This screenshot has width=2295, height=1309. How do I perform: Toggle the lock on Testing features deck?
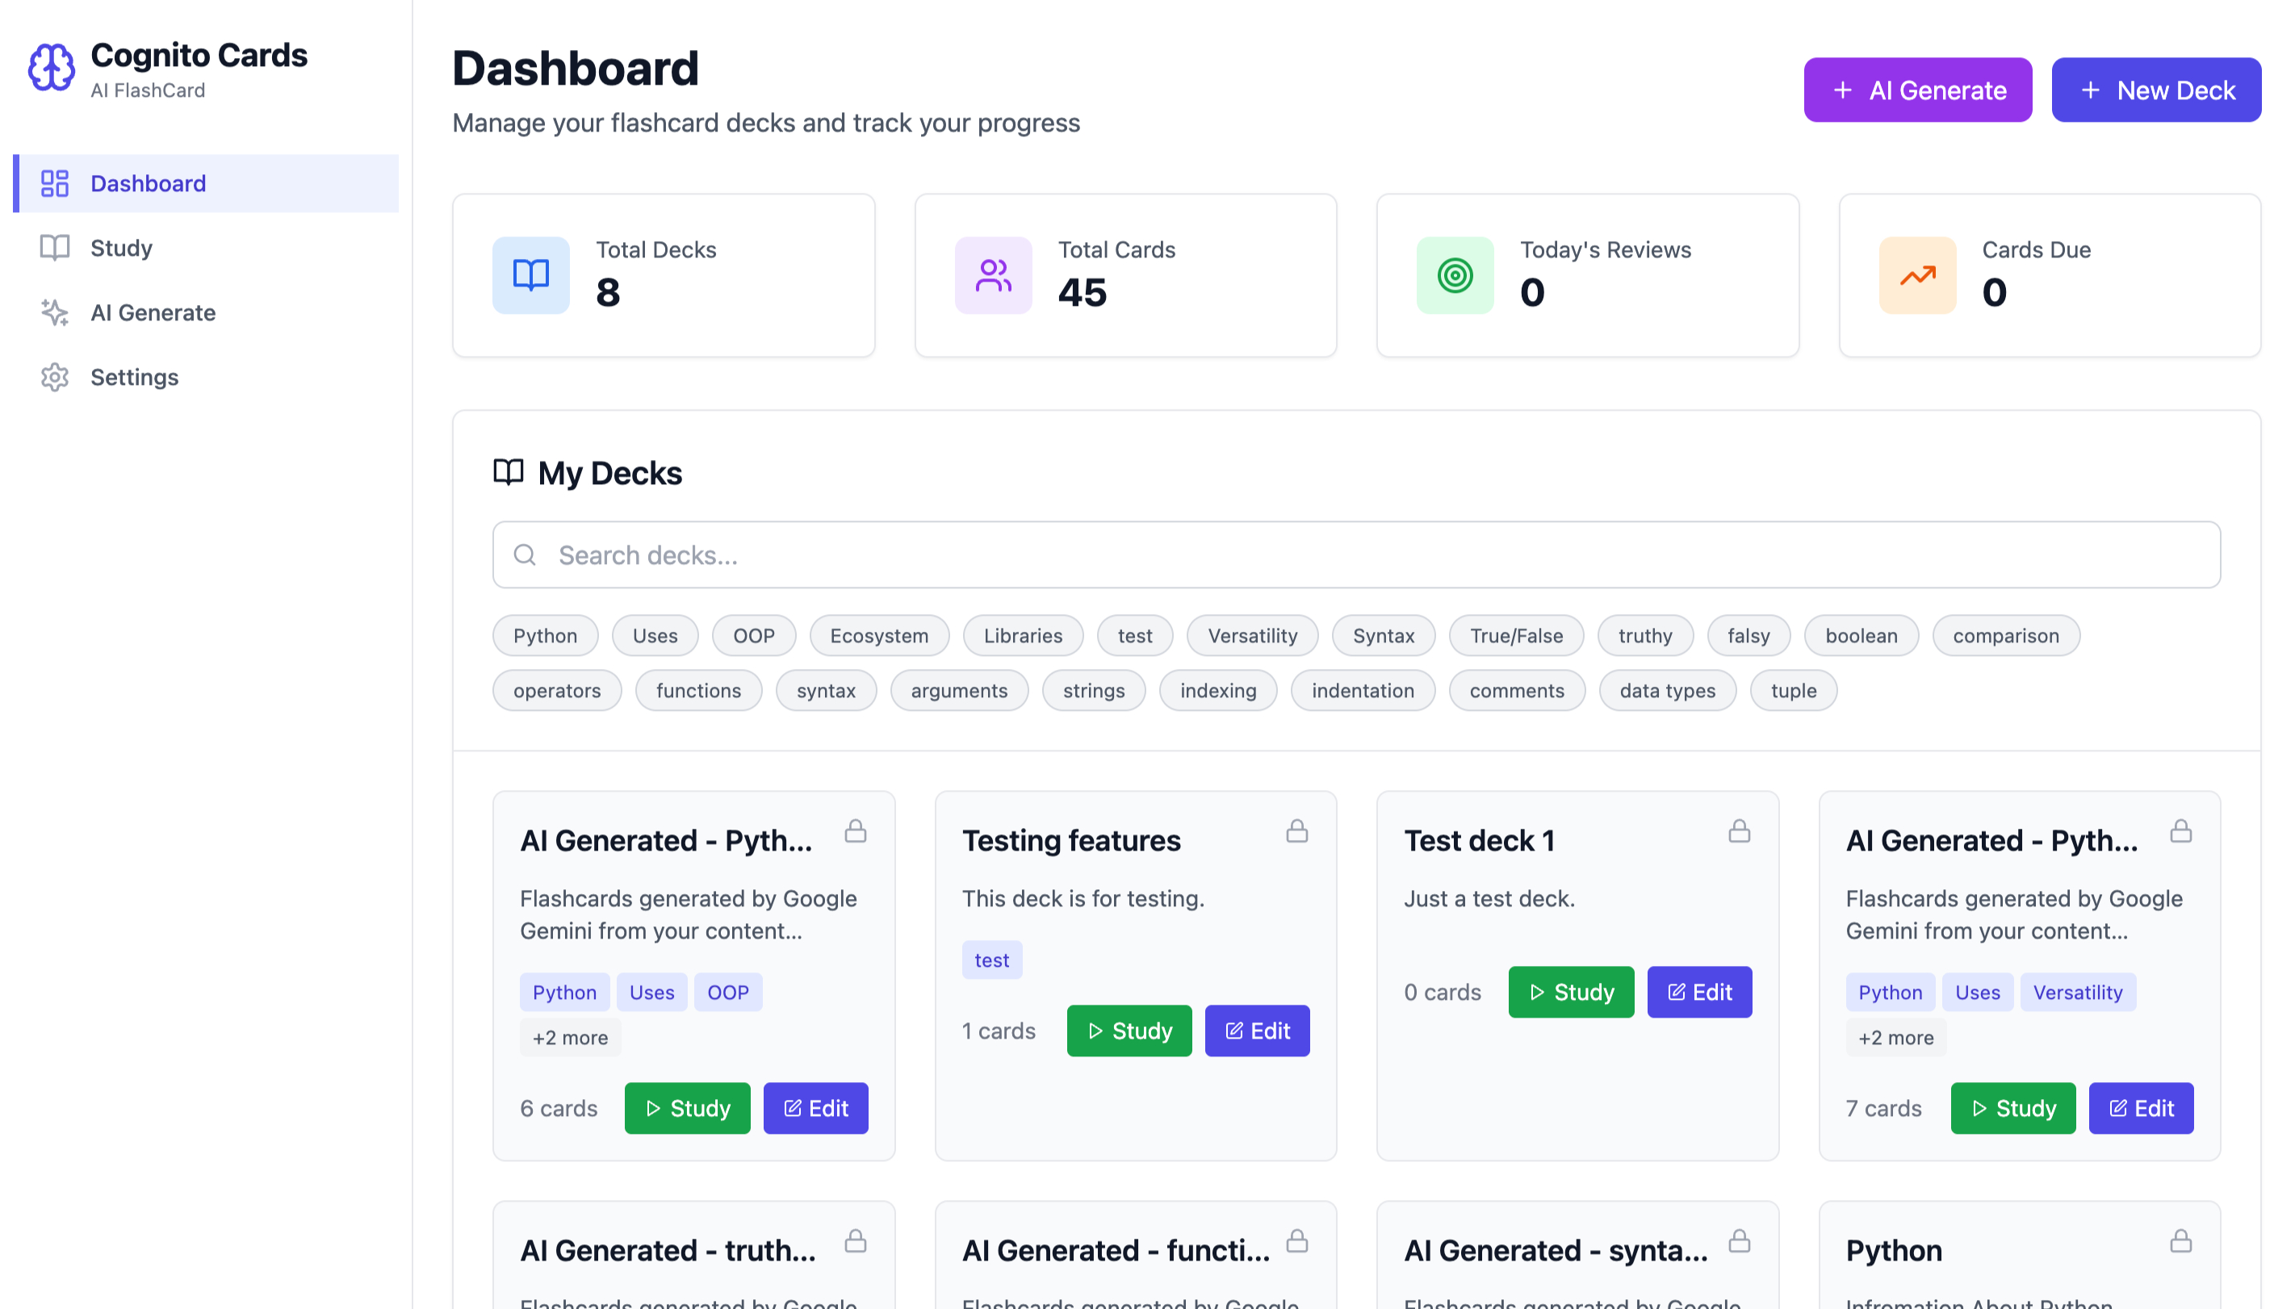(x=1298, y=830)
